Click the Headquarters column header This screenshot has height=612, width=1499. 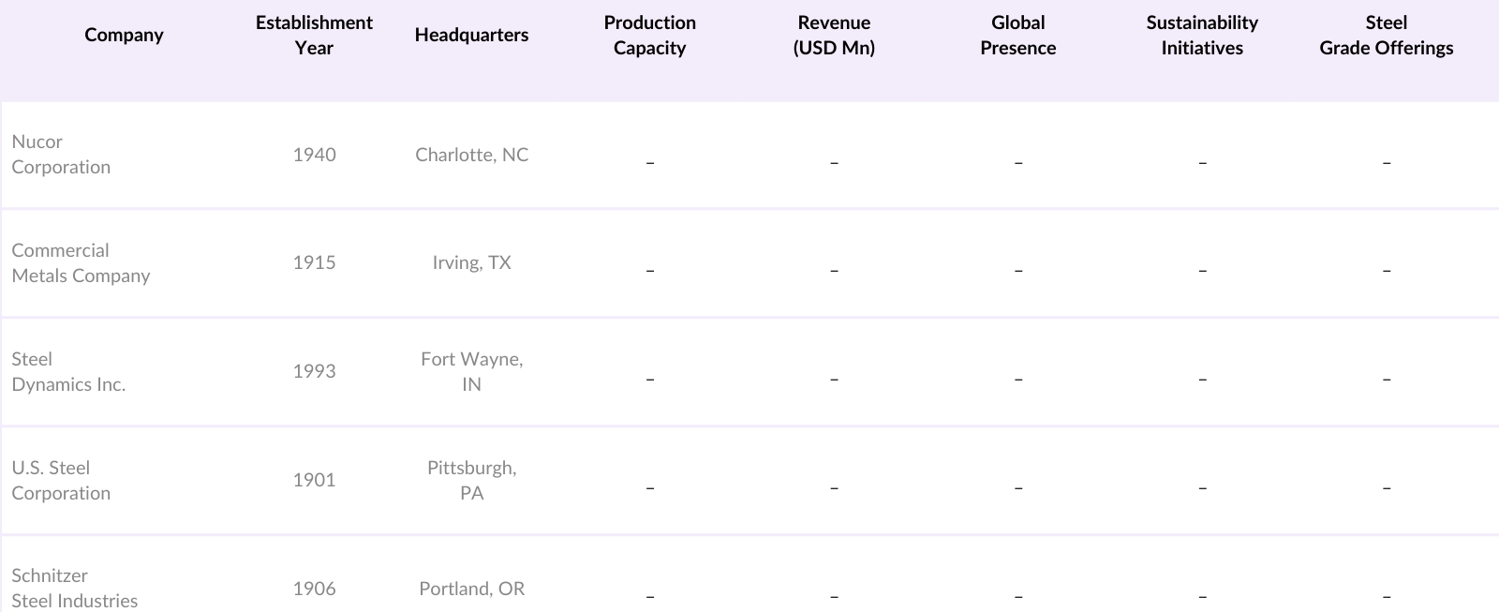click(471, 35)
